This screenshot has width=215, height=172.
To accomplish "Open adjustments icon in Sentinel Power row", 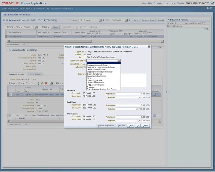I will (x=154, y=115).
